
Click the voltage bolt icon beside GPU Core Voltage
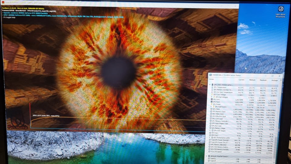212,95
